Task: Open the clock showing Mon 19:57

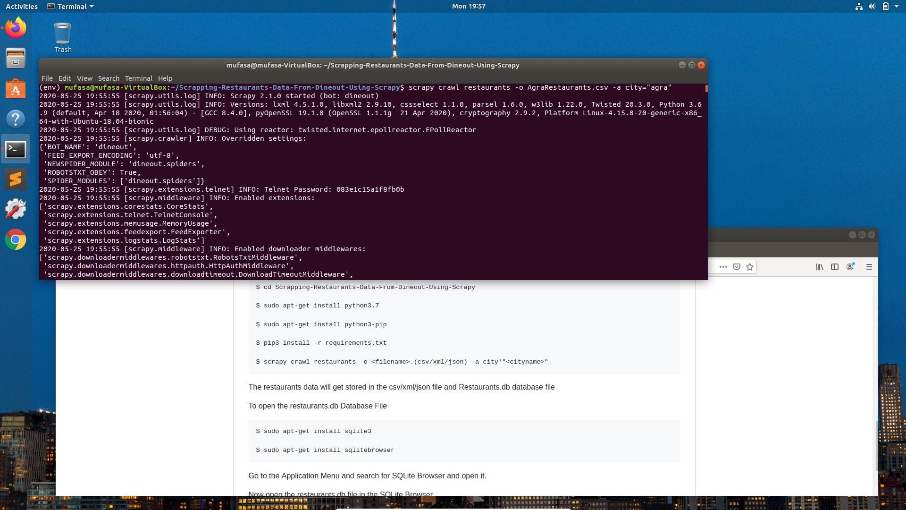Action: pos(469,6)
